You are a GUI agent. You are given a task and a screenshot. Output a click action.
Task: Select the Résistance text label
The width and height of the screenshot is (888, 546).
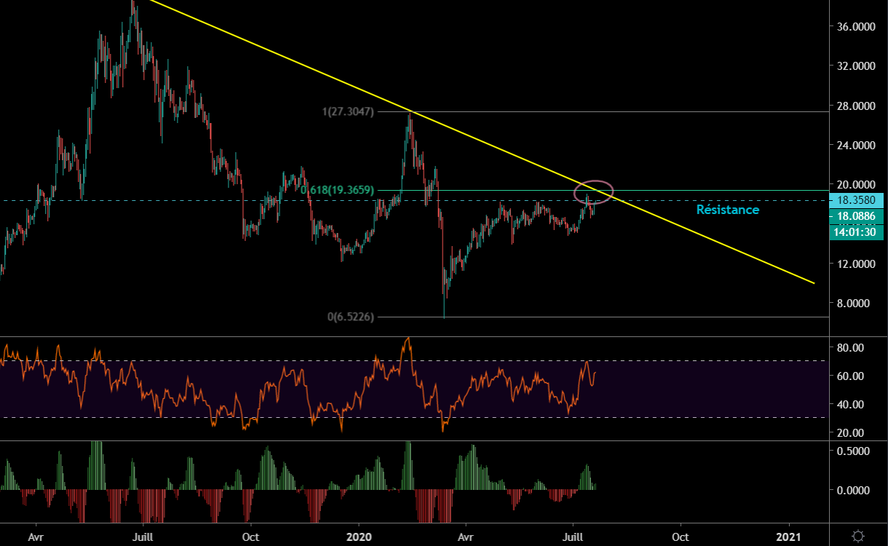tap(727, 210)
